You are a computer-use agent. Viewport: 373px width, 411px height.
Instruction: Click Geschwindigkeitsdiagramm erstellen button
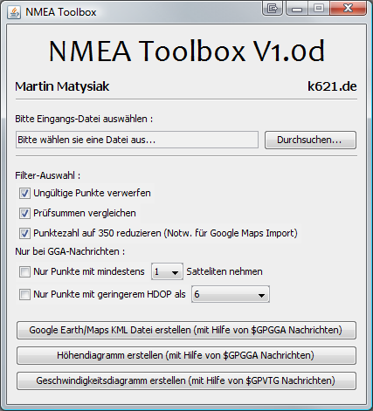pyautogui.click(x=186, y=380)
